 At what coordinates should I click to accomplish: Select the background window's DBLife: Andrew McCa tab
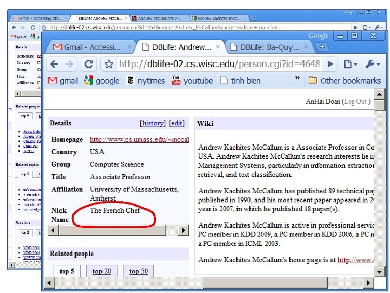tap(100, 18)
